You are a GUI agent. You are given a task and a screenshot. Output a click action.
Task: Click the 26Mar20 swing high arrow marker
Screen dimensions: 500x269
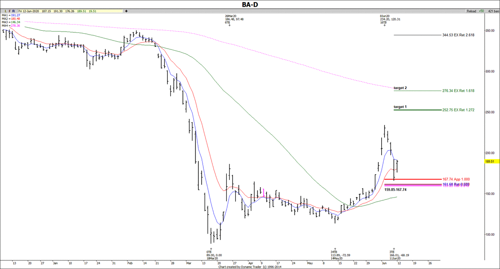[x=230, y=25]
